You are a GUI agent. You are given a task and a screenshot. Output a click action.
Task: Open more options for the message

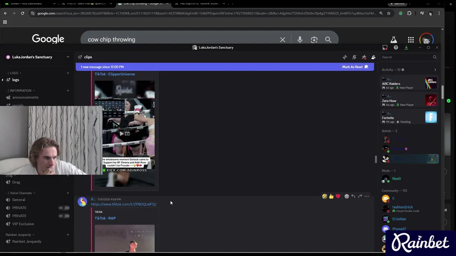pyautogui.click(x=367, y=196)
